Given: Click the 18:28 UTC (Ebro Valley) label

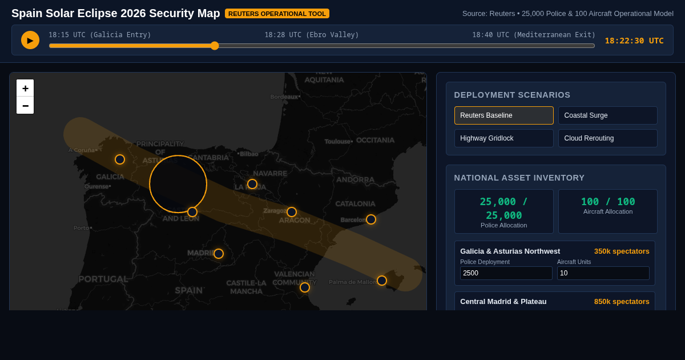Looking at the screenshot, I should coord(312,35).
